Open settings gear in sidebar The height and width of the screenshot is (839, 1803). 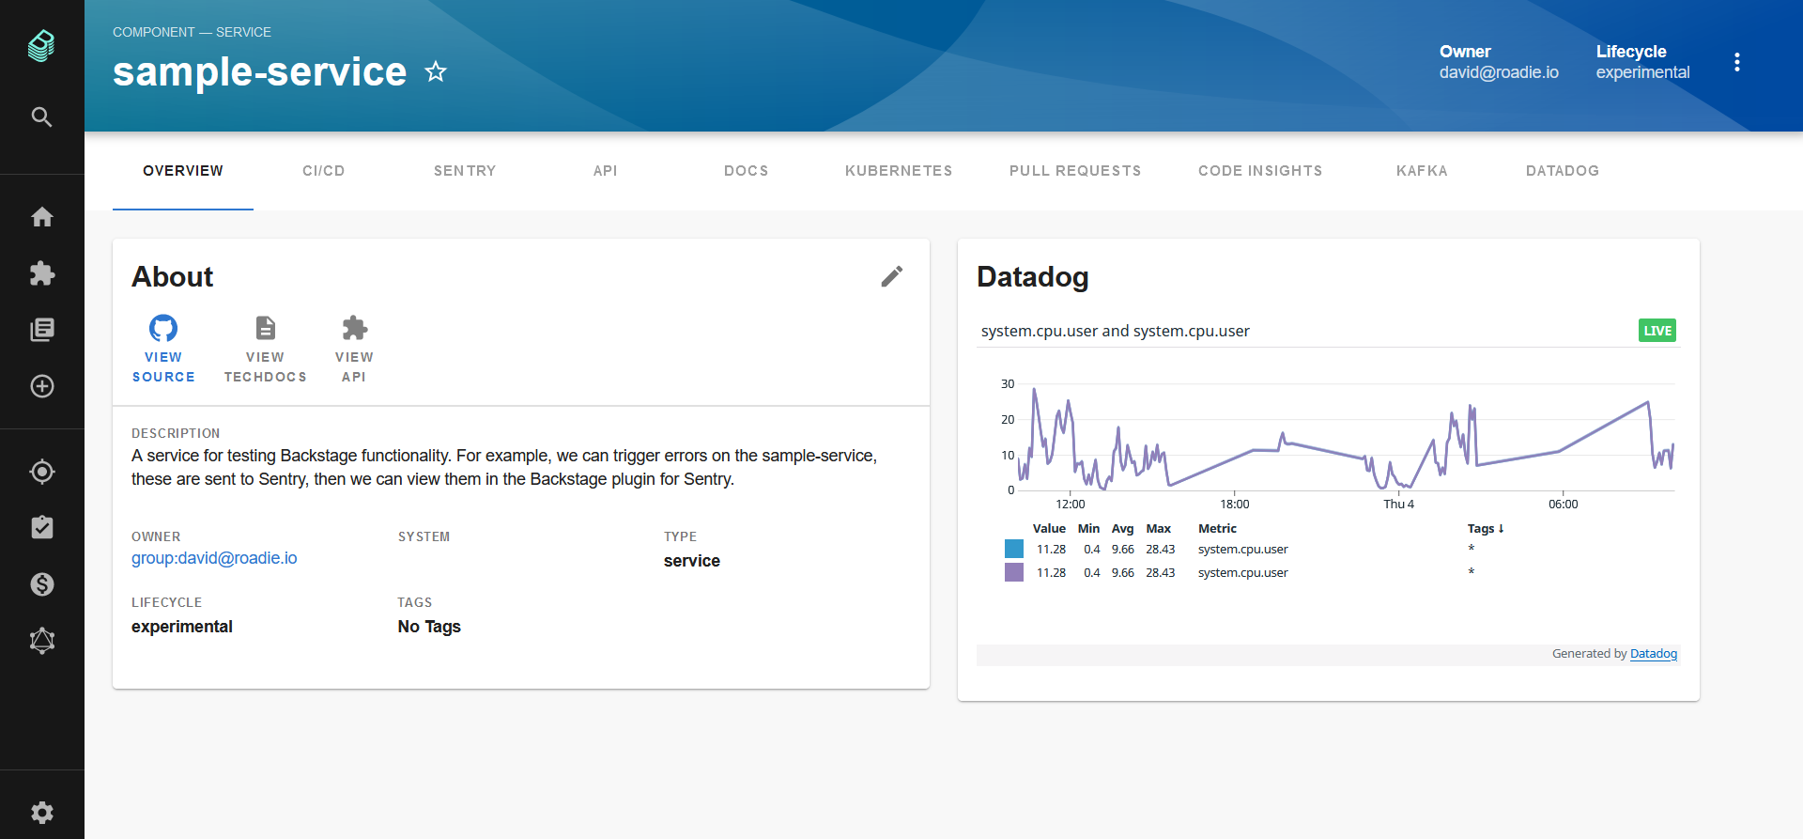pyautogui.click(x=41, y=813)
